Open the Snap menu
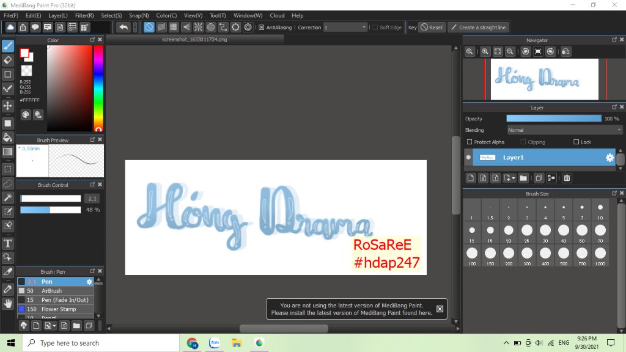Image resolution: width=626 pixels, height=352 pixels. pos(139,15)
